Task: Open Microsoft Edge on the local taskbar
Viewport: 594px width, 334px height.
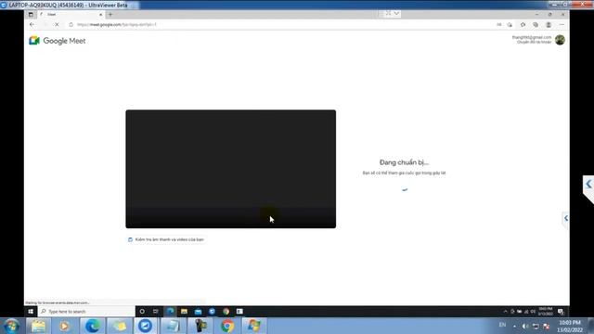Action: tap(92, 326)
